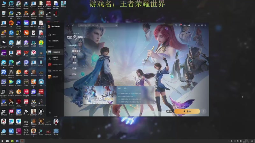Viewport: 255px width, 143px height.
Task: Switch news panel to 综合 tab
Action: [120, 88]
